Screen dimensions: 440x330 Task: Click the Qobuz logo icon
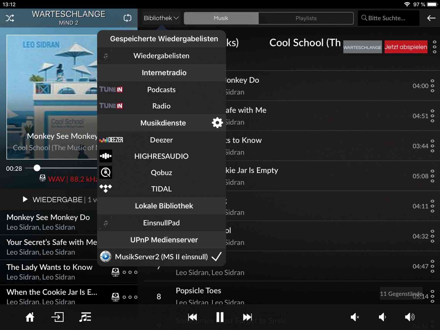coord(106,172)
